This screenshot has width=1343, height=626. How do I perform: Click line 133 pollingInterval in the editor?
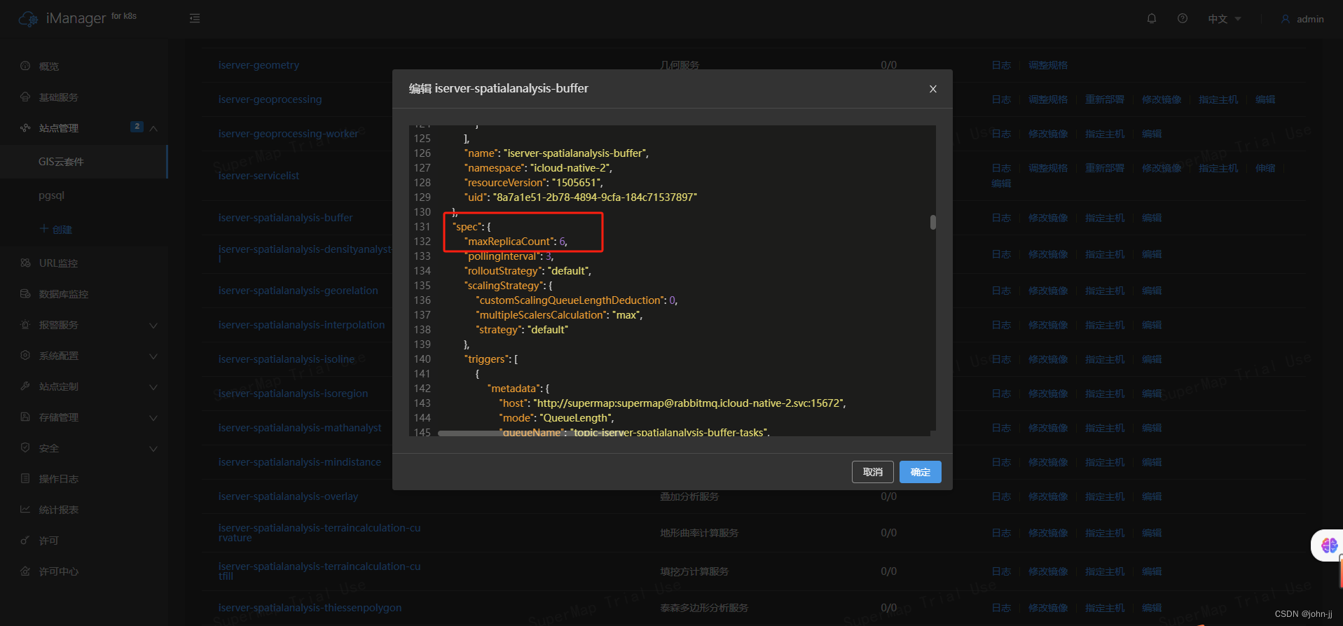pyautogui.click(x=510, y=256)
